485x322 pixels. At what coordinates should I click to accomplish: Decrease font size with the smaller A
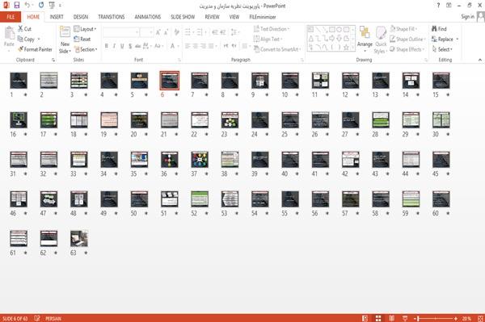coord(166,32)
